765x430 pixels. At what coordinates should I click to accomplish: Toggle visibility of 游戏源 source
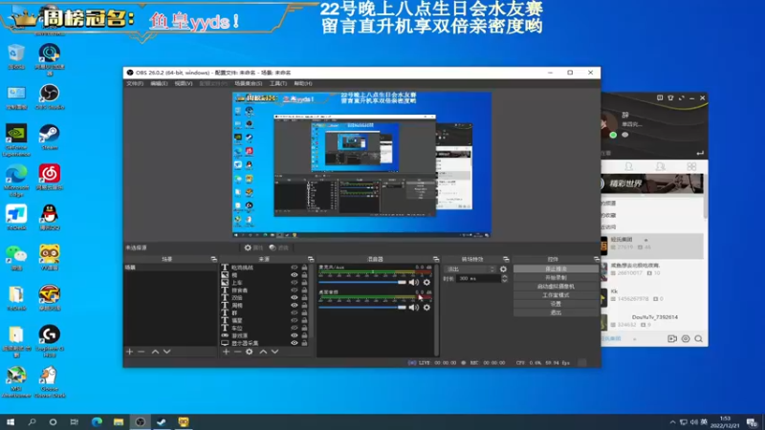[x=295, y=335]
